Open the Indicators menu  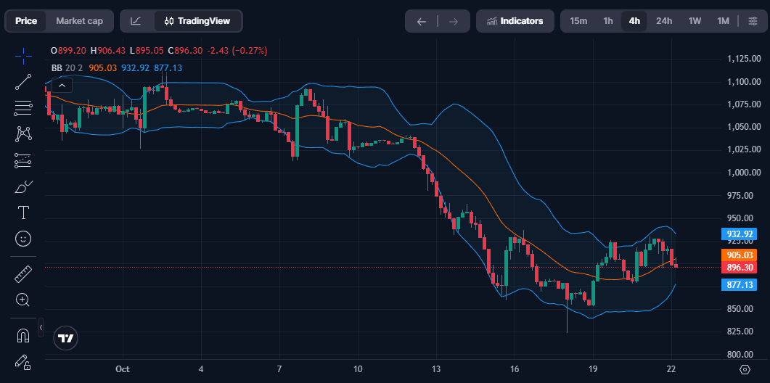pos(515,21)
